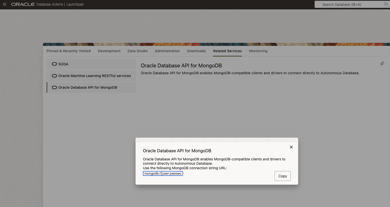The image size is (390, 207).
Task: Click the Oracle Database API for MongoDB icon
Action: 54,87
